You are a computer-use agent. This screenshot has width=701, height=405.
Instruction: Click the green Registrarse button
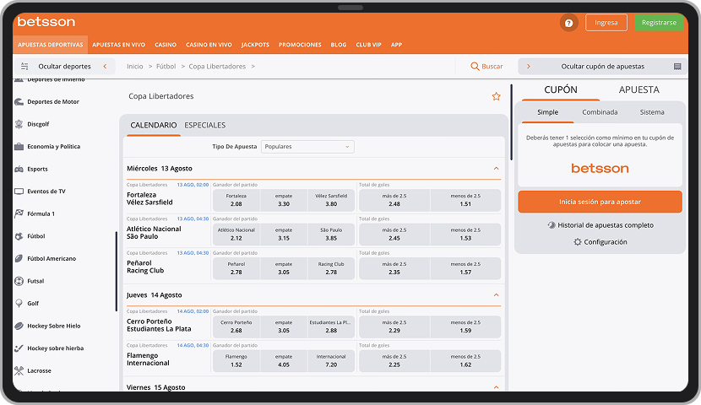[659, 23]
